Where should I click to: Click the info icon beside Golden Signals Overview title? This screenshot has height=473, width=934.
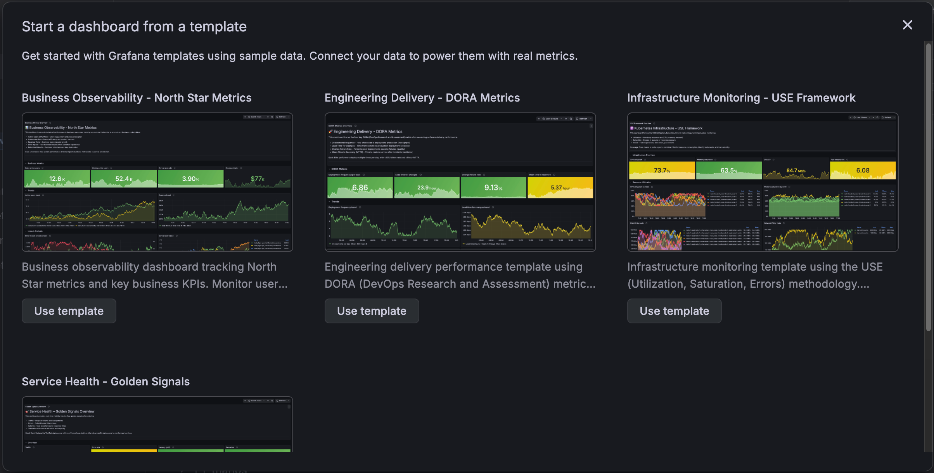point(49,407)
